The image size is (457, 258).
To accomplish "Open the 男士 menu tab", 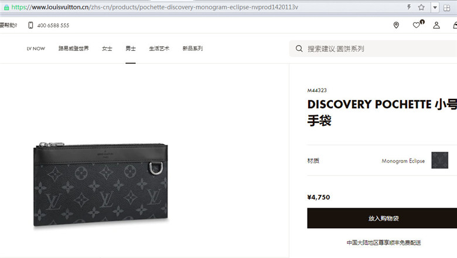I will click(x=131, y=49).
